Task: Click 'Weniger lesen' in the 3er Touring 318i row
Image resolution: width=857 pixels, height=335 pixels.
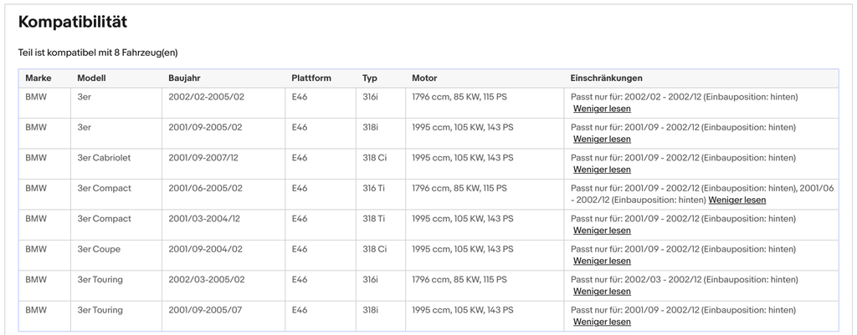Action: pyautogui.click(x=602, y=322)
